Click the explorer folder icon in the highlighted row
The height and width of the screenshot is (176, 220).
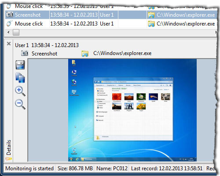click(151, 15)
